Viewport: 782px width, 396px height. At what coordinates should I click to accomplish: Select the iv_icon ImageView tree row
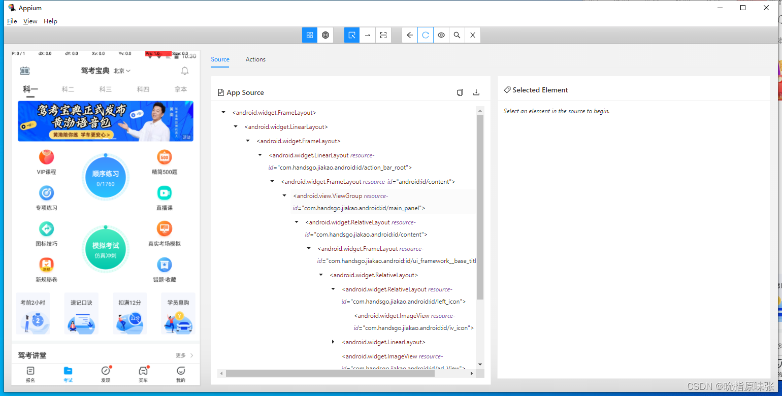pyautogui.click(x=414, y=322)
